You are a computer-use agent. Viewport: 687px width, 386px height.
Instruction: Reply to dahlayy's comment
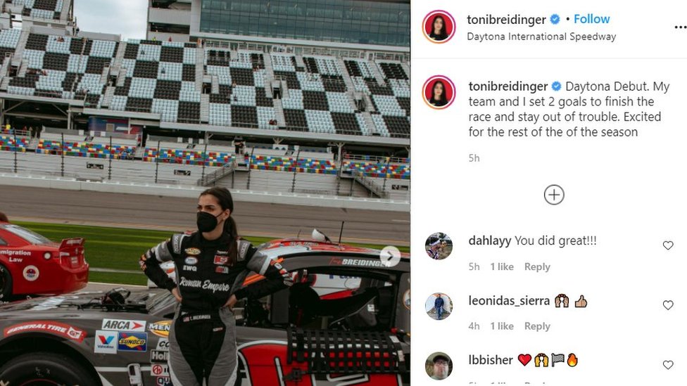537,266
